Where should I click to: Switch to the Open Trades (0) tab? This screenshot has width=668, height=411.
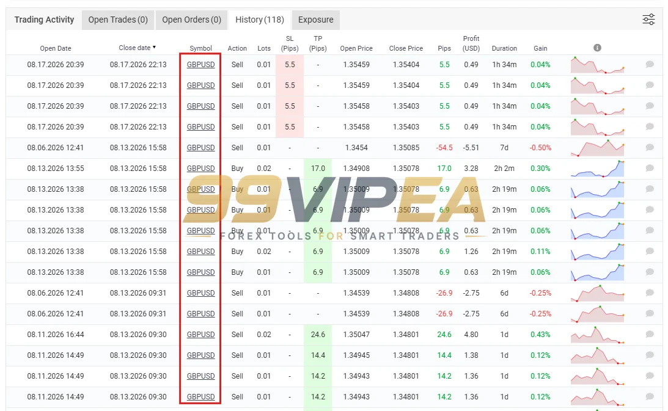coord(118,20)
